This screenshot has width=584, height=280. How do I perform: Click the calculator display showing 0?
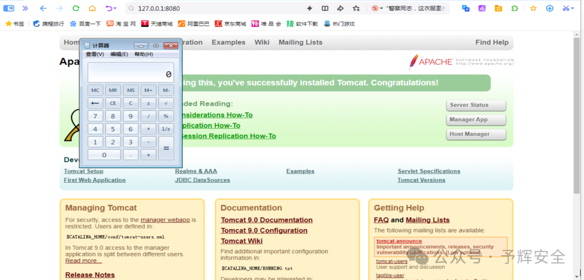point(131,72)
